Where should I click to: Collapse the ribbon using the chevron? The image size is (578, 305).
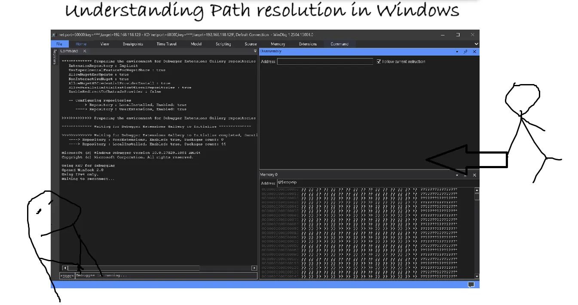pyautogui.click(x=475, y=43)
